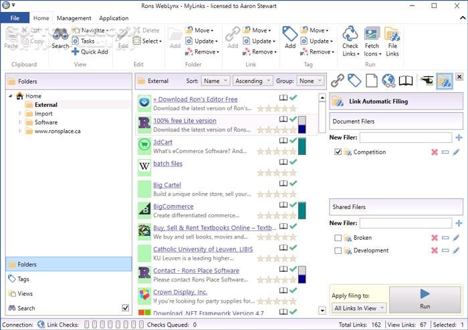Open the File menu

[15, 18]
